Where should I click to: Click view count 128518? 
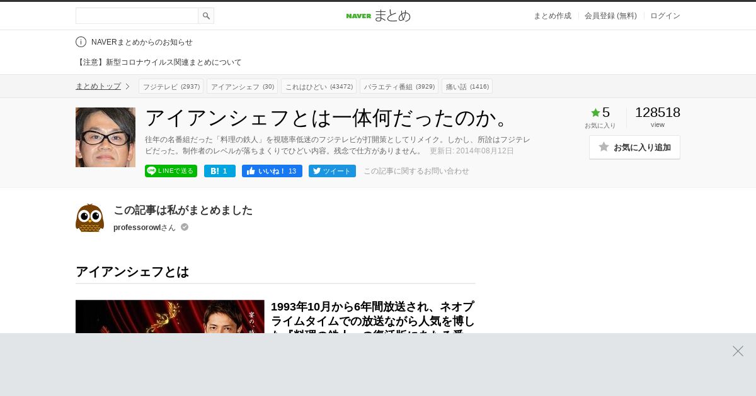point(658,113)
